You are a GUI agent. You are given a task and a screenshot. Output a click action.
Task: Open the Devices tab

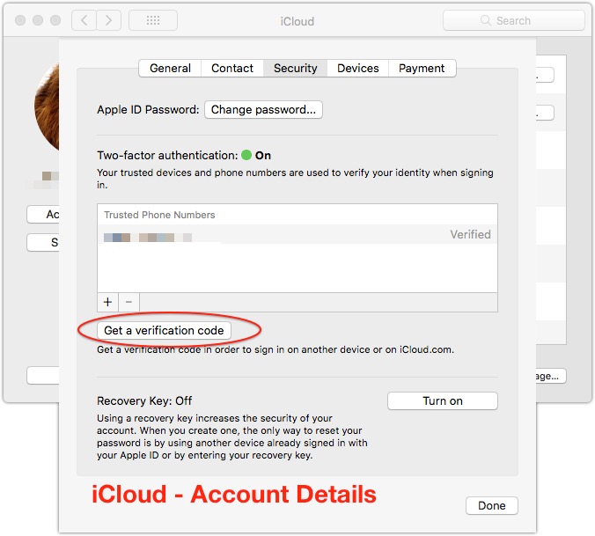[x=358, y=69]
